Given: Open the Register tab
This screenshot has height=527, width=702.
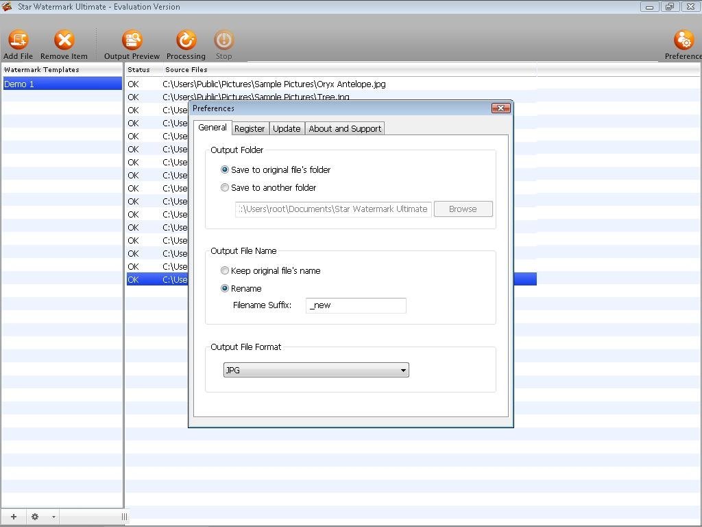Looking at the screenshot, I should tap(250, 128).
